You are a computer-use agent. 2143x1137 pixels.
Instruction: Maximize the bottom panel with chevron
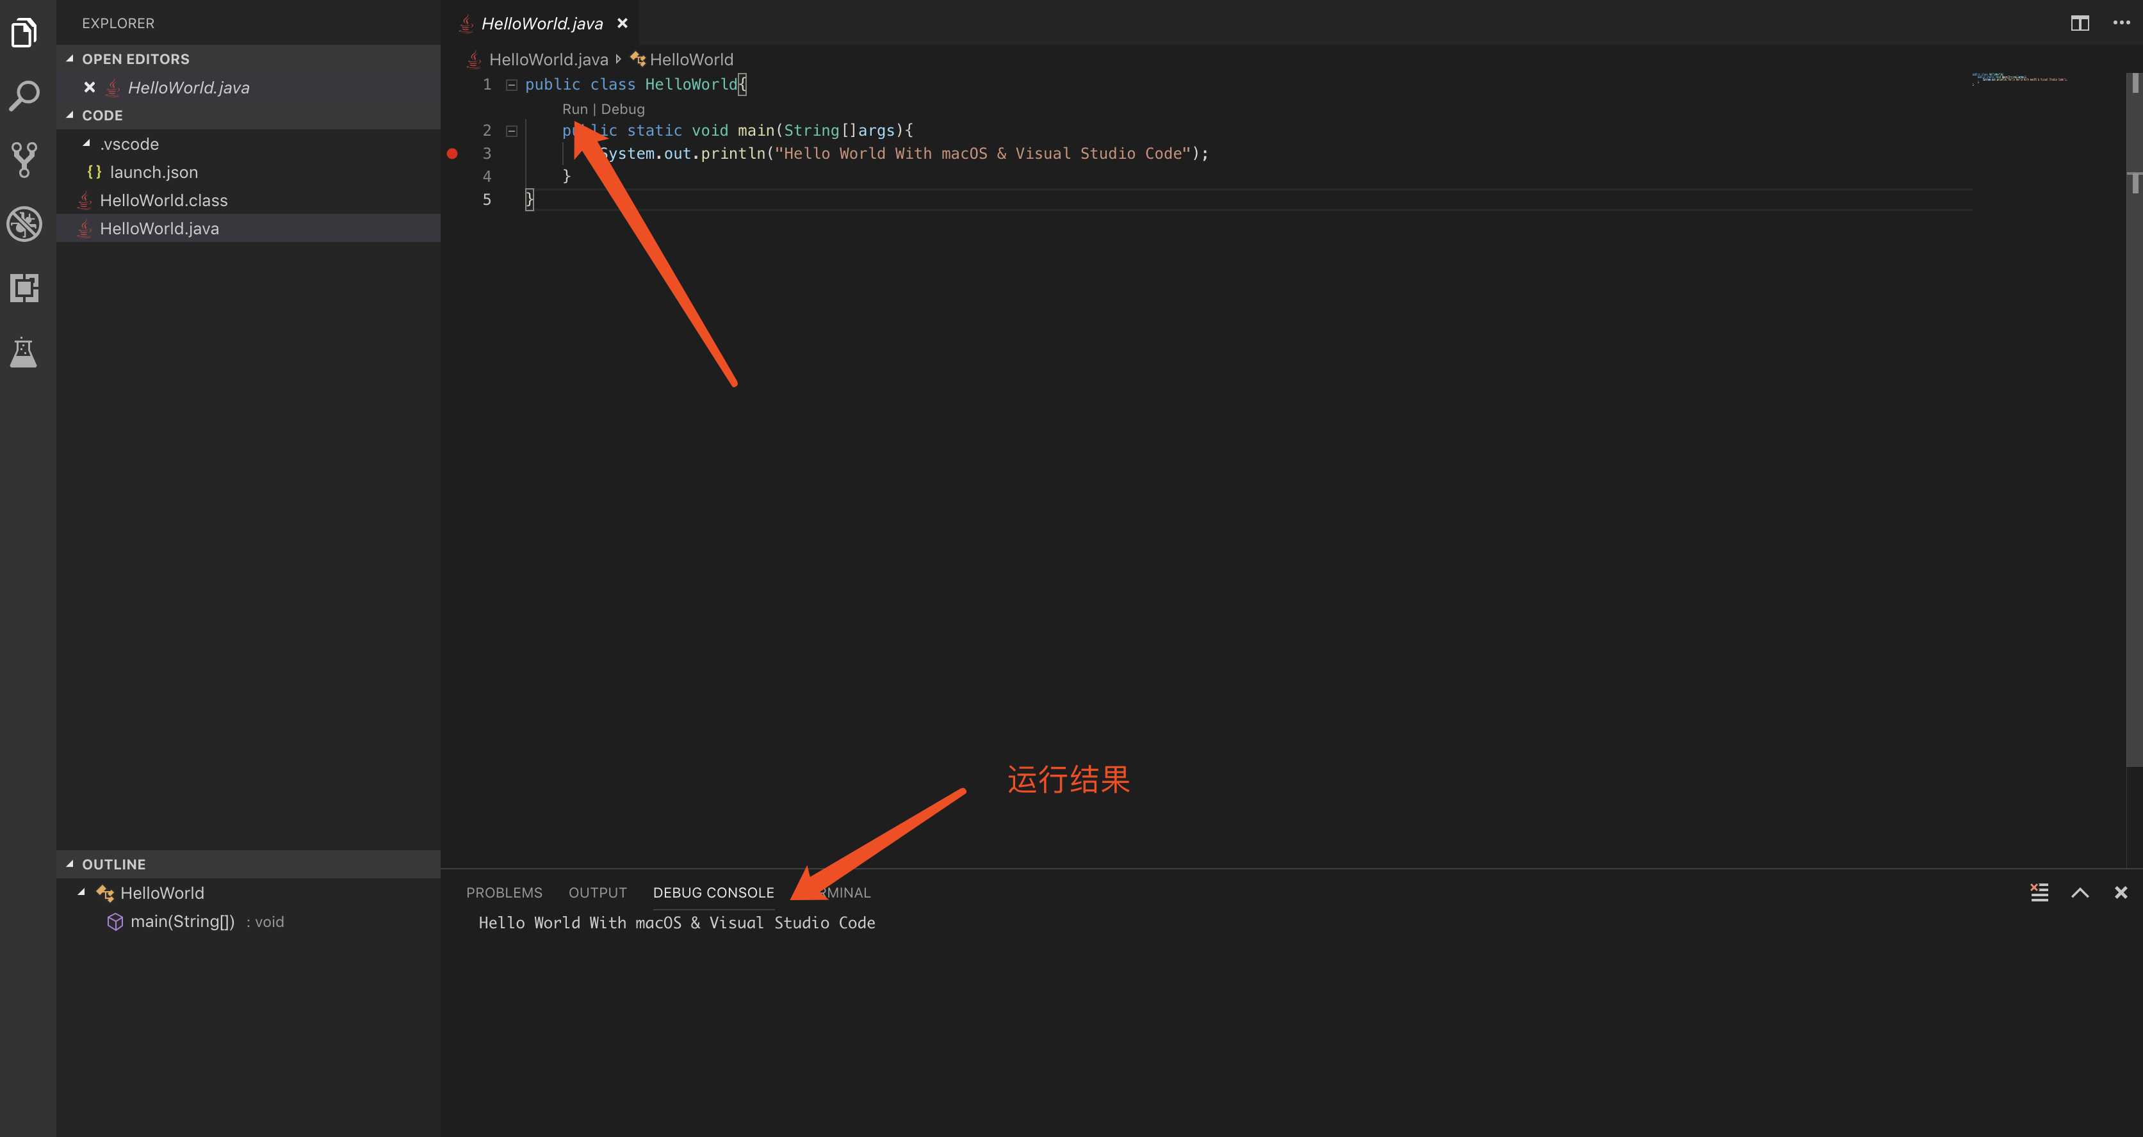[x=2080, y=892]
